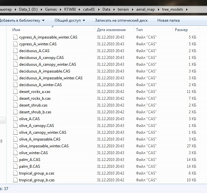Go to the catw01 folder in the path
Viewport: 207px width, 193px height.
click(89, 9)
